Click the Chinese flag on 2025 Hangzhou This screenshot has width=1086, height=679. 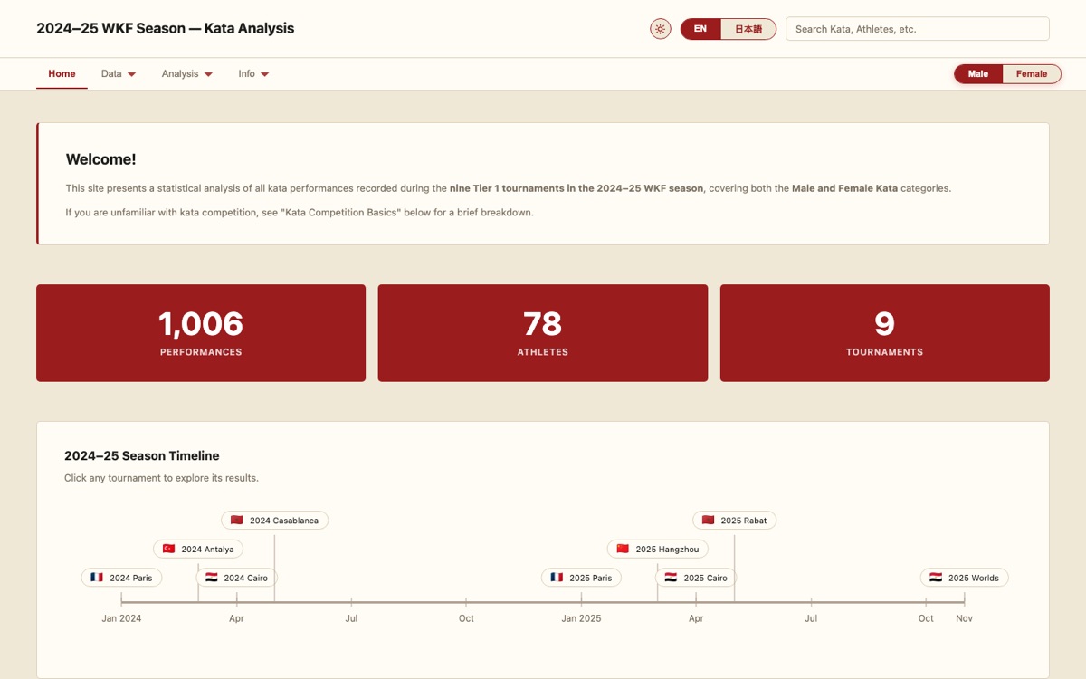coord(623,549)
